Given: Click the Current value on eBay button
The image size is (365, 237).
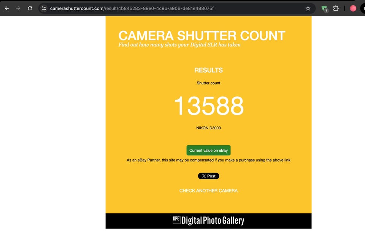Looking at the screenshot, I should click(208, 151).
